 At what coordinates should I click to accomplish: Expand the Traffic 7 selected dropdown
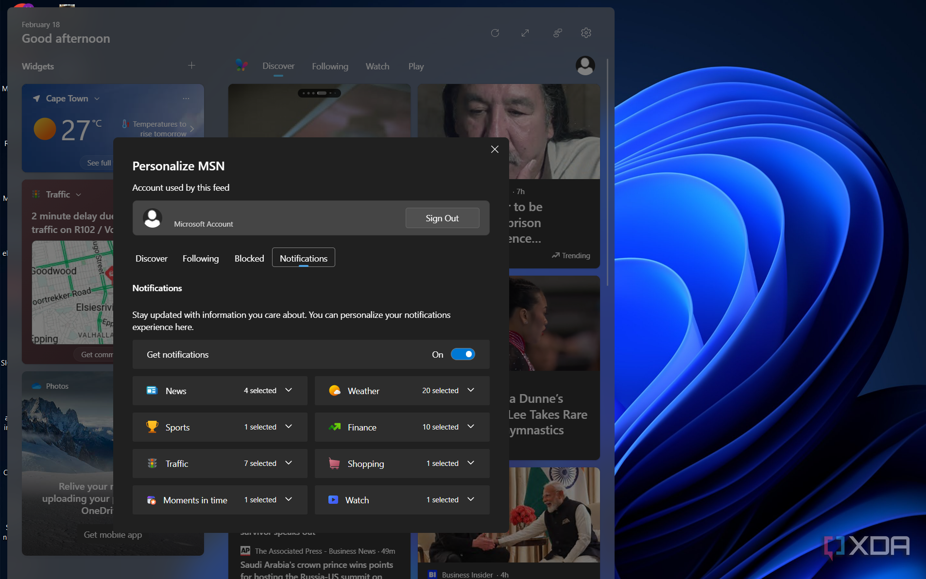click(289, 463)
